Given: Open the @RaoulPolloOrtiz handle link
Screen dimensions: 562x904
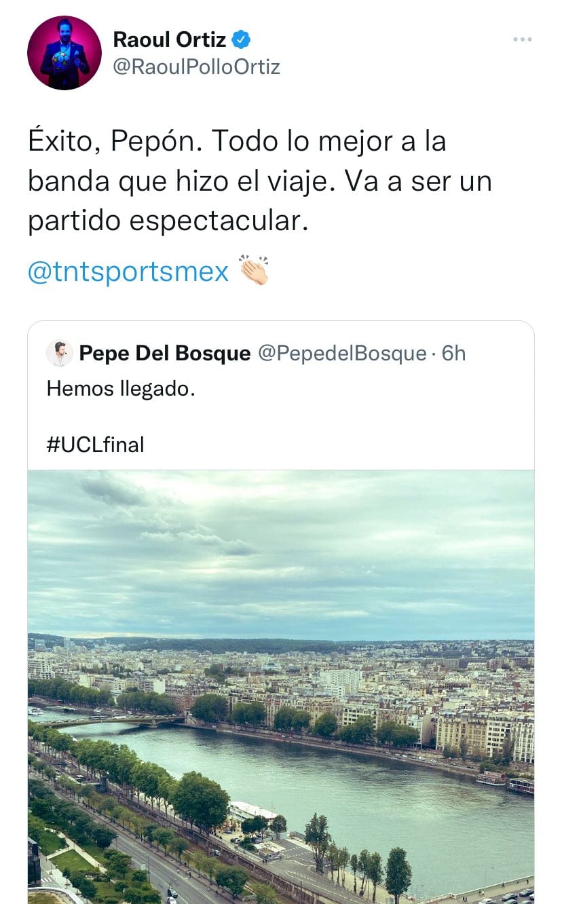Looking at the screenshot, I should [196, 67].
